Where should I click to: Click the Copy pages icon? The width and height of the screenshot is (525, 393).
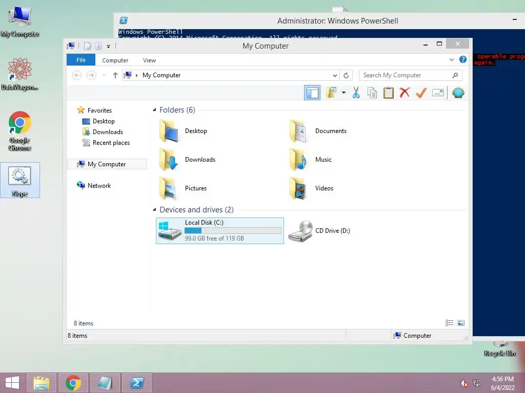pyautogui.click(x=372, y=93)
